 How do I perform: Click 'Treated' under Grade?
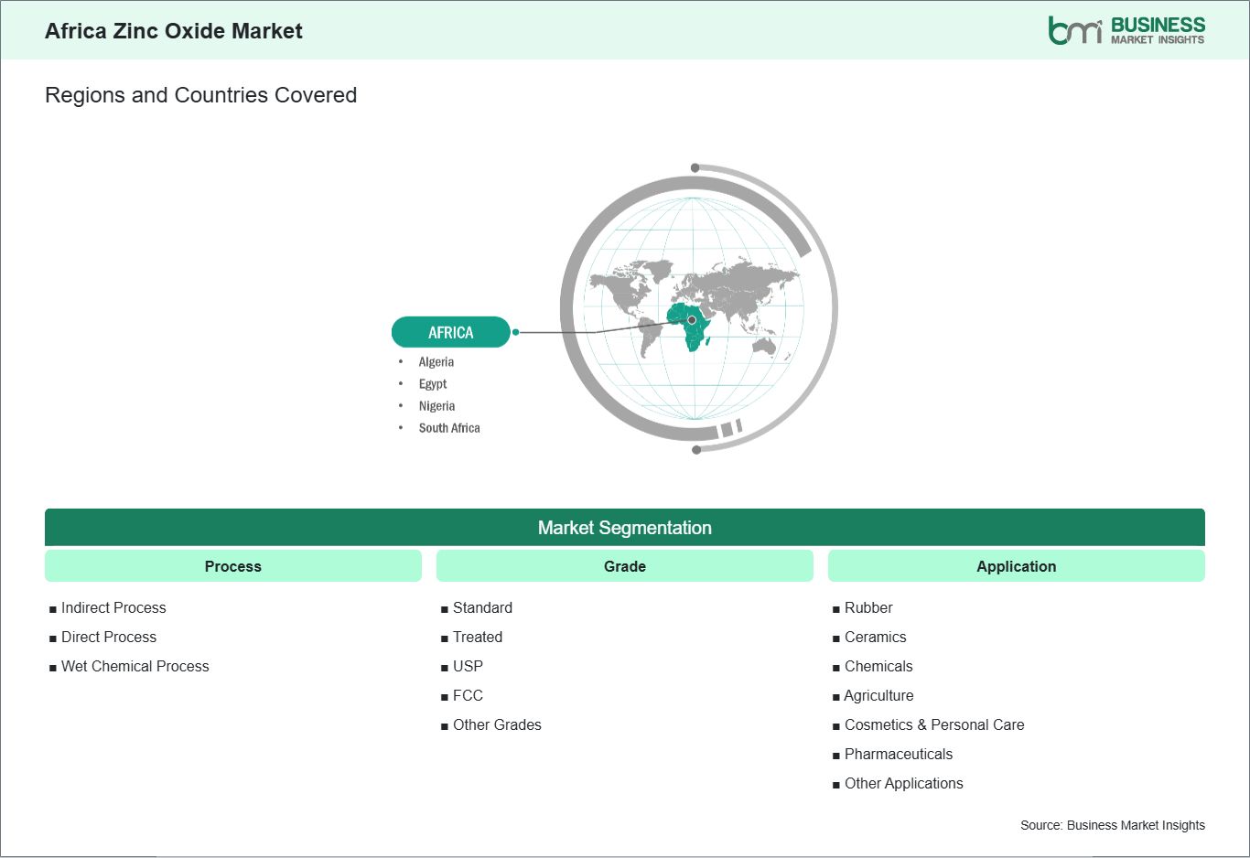coord(478,637)
